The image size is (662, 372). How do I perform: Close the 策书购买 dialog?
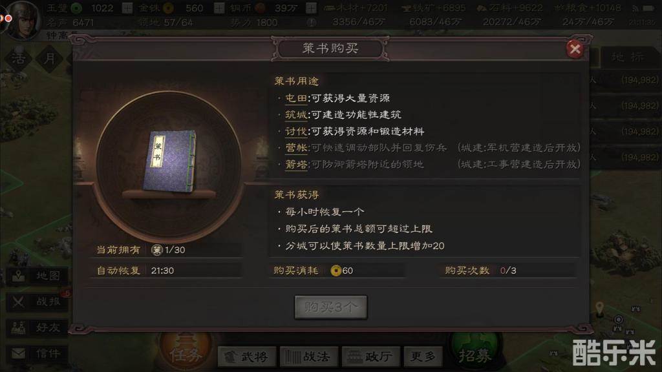[x=574, y=49]
